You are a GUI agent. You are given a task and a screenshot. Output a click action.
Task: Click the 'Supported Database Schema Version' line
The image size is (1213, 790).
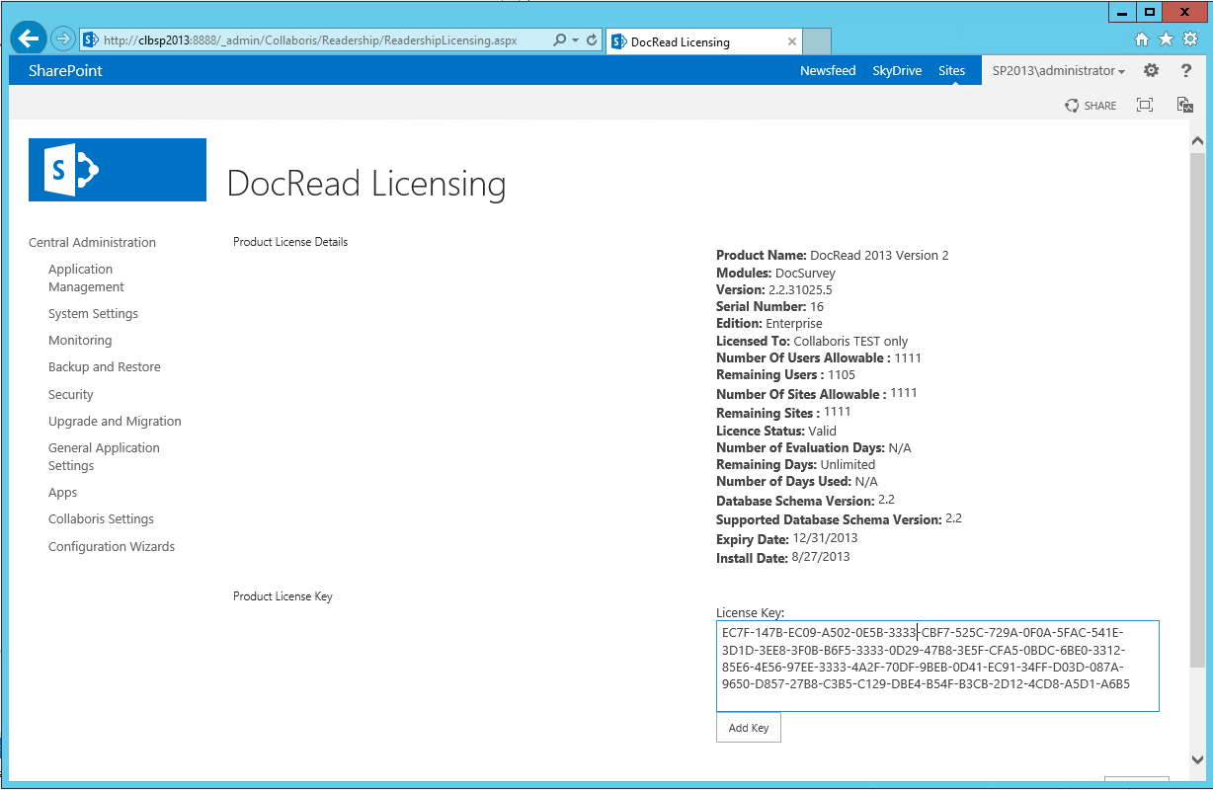[x=840, y=519]
